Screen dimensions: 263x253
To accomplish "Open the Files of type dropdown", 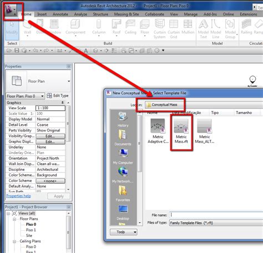I will (x=216, y=223).
